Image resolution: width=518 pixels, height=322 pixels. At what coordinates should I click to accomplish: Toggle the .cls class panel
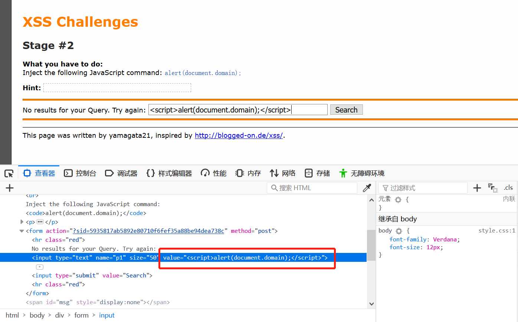(508, 188)
